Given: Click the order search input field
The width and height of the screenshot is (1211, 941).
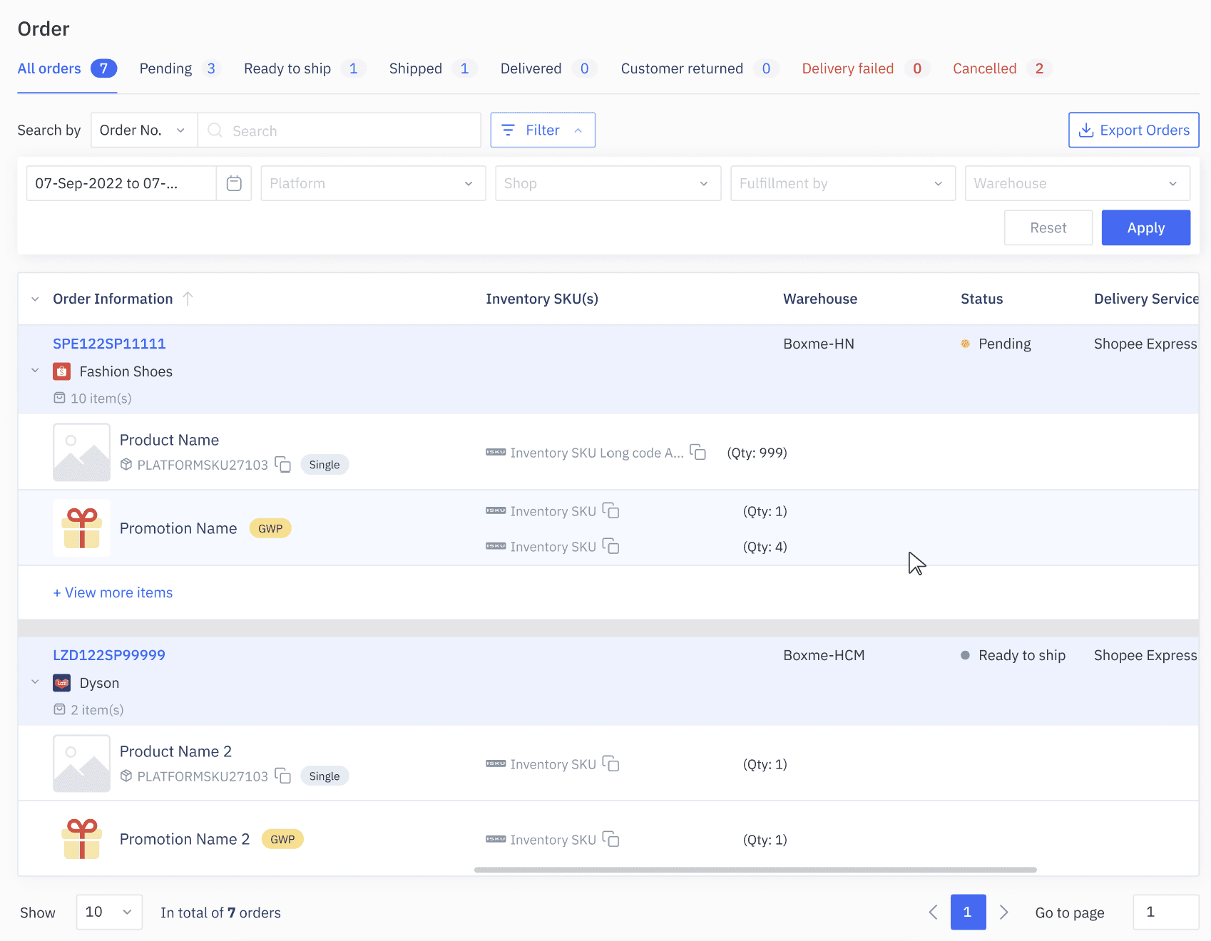Looking at the screenshot, I should (x=339, y=130).
